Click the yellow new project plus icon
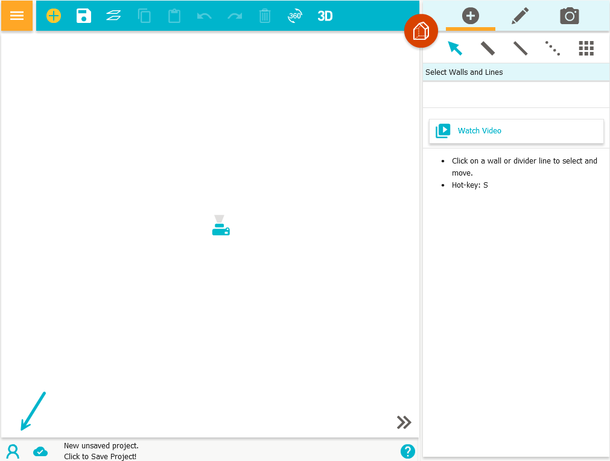 point(54,16)
